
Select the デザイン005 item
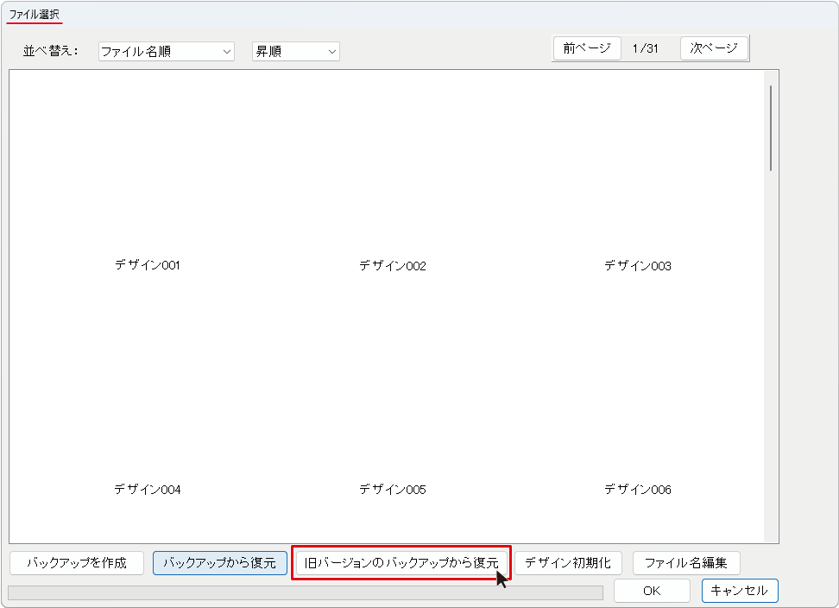[393, 489]
